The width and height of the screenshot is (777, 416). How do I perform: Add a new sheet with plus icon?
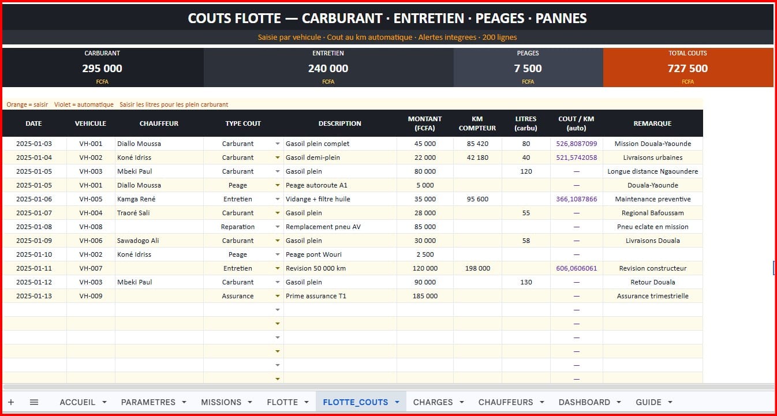pyautogui.click(x=11, y=402)
